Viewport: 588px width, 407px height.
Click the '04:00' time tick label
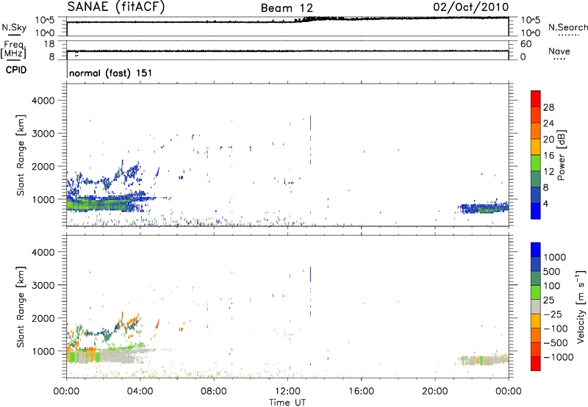tap(140, 392)
